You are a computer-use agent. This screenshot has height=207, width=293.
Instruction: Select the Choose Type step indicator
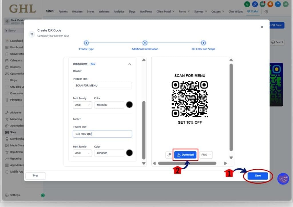point(86,43)
